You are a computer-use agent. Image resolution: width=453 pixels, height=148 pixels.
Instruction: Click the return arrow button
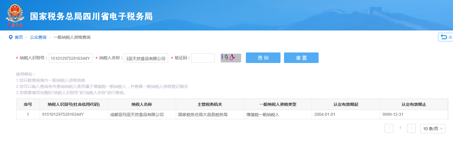pyautogui.click(x=446, y=37)
